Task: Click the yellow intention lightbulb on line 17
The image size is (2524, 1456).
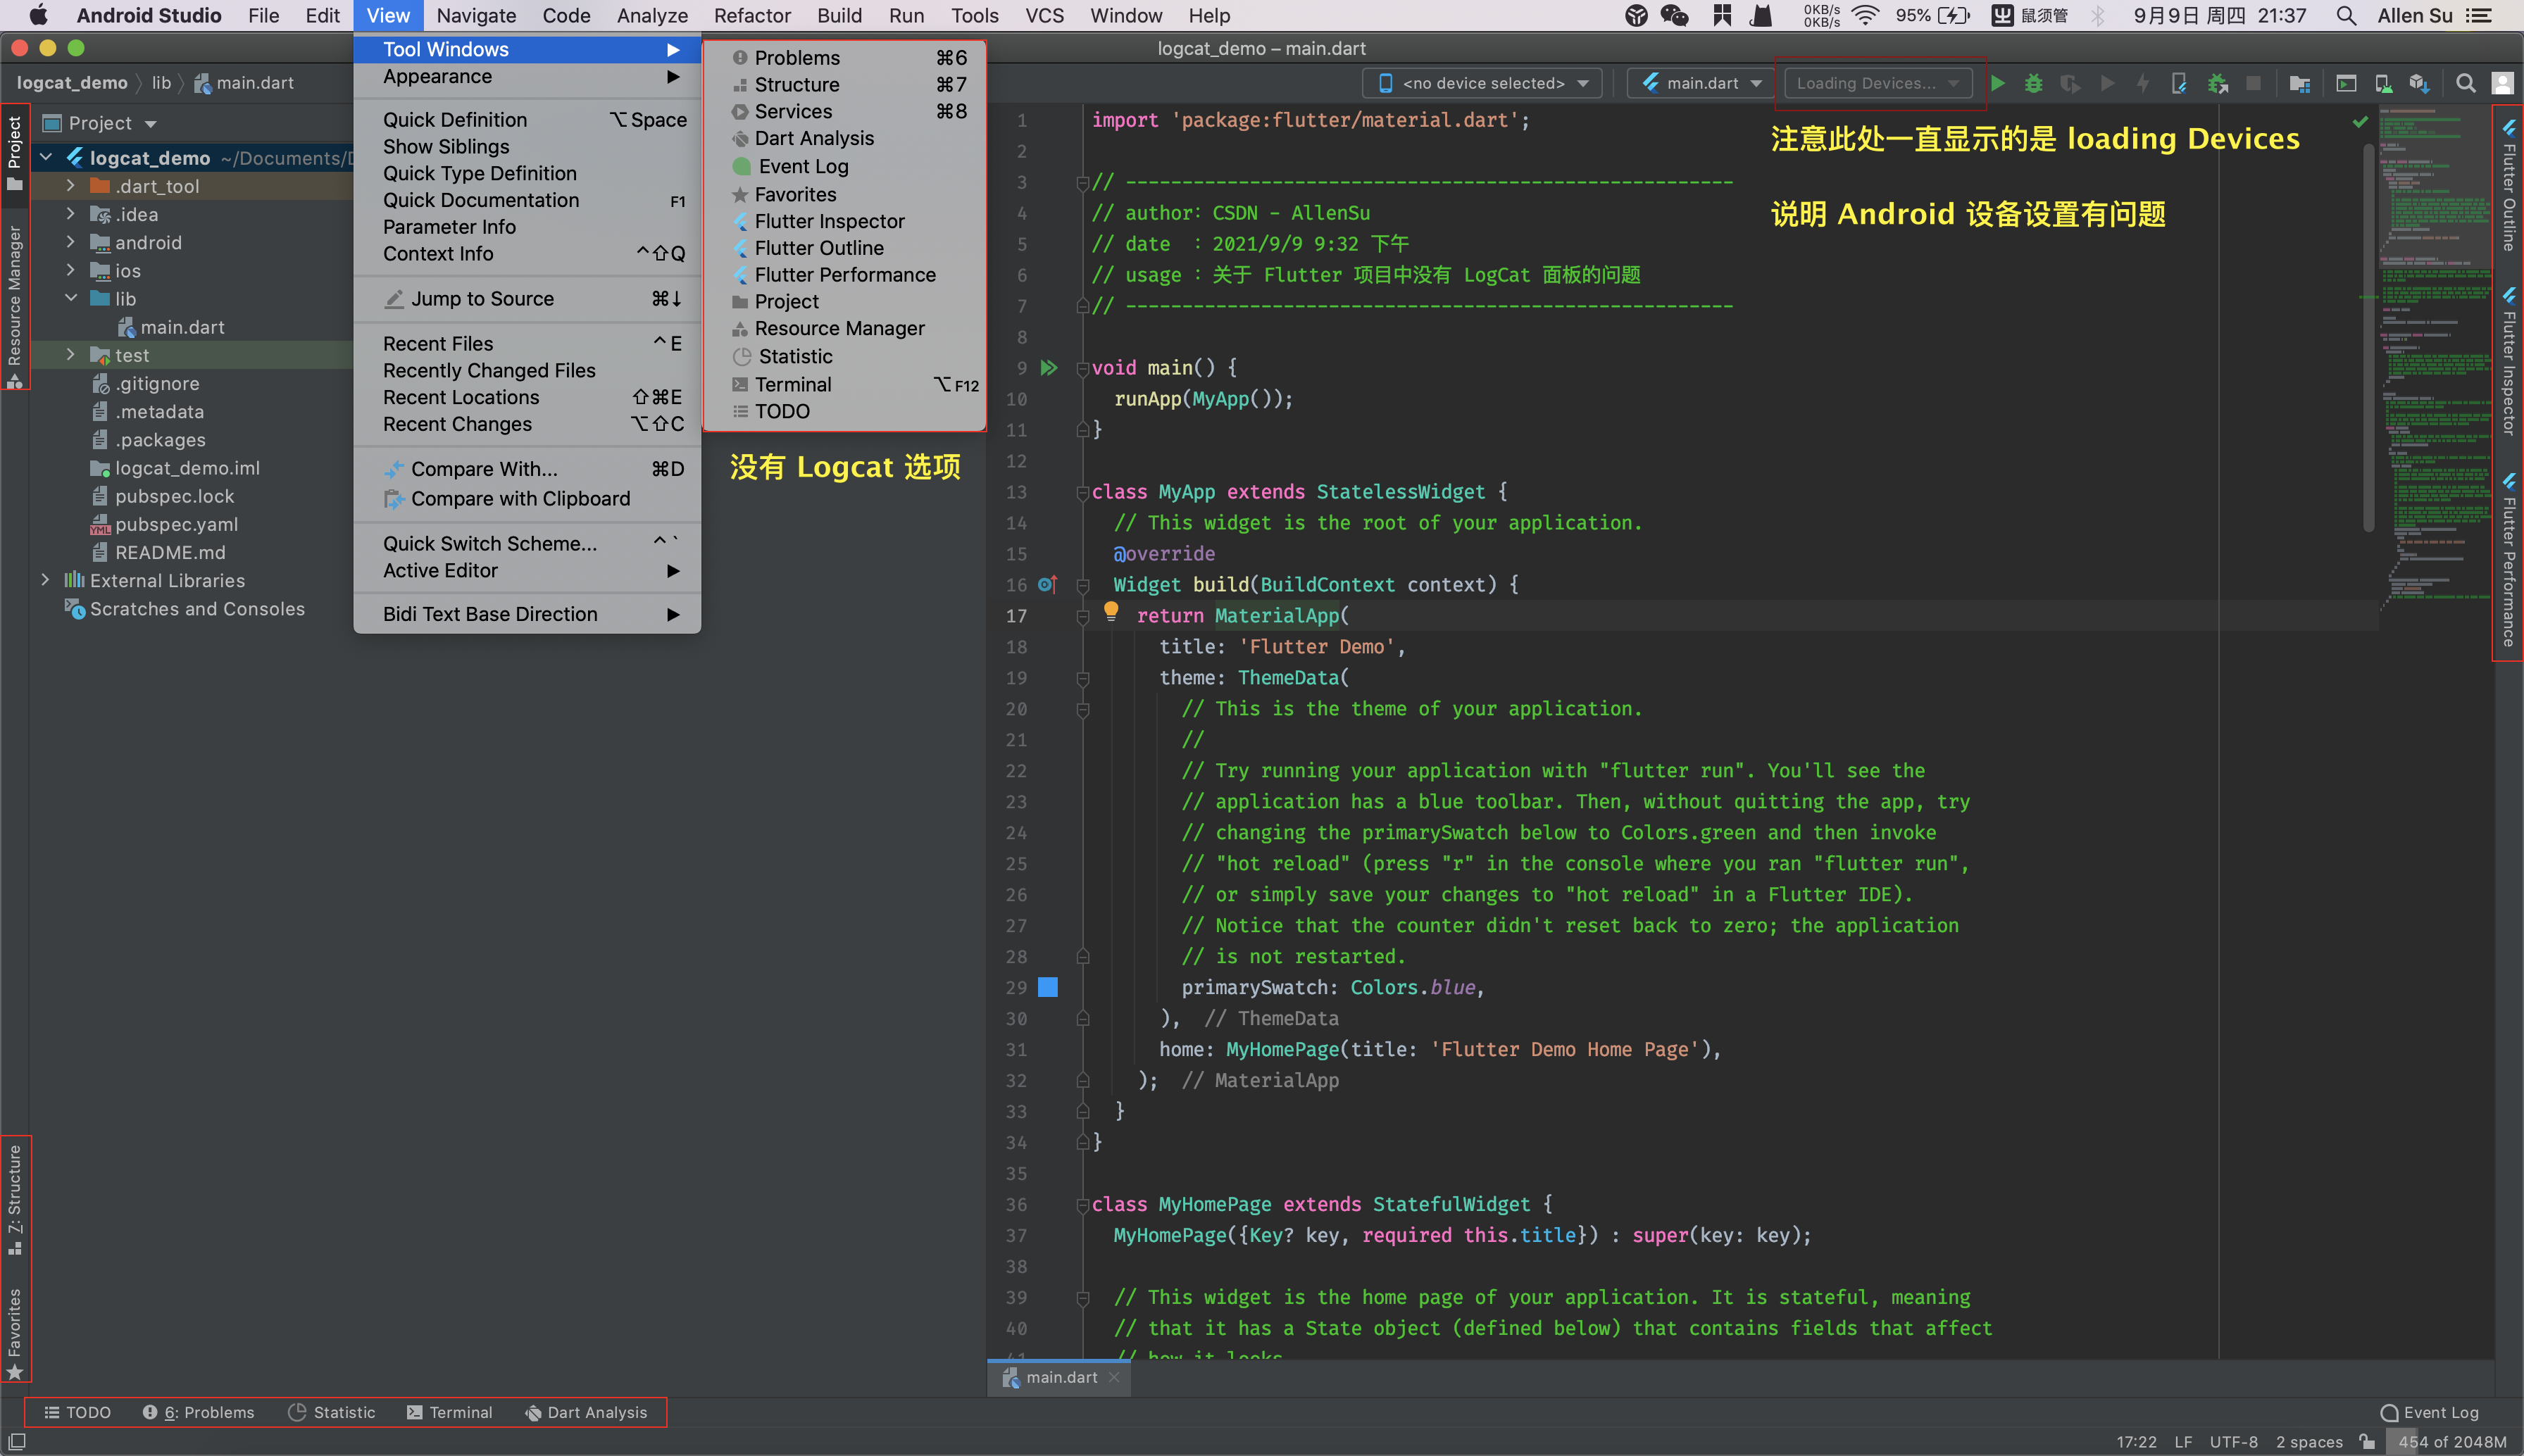Action: [1110, 611]
